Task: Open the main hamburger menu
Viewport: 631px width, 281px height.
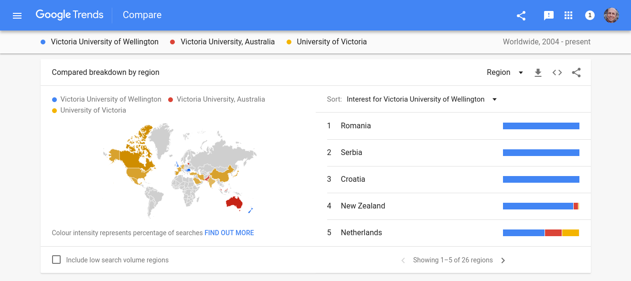Action: tap(17, 15)
